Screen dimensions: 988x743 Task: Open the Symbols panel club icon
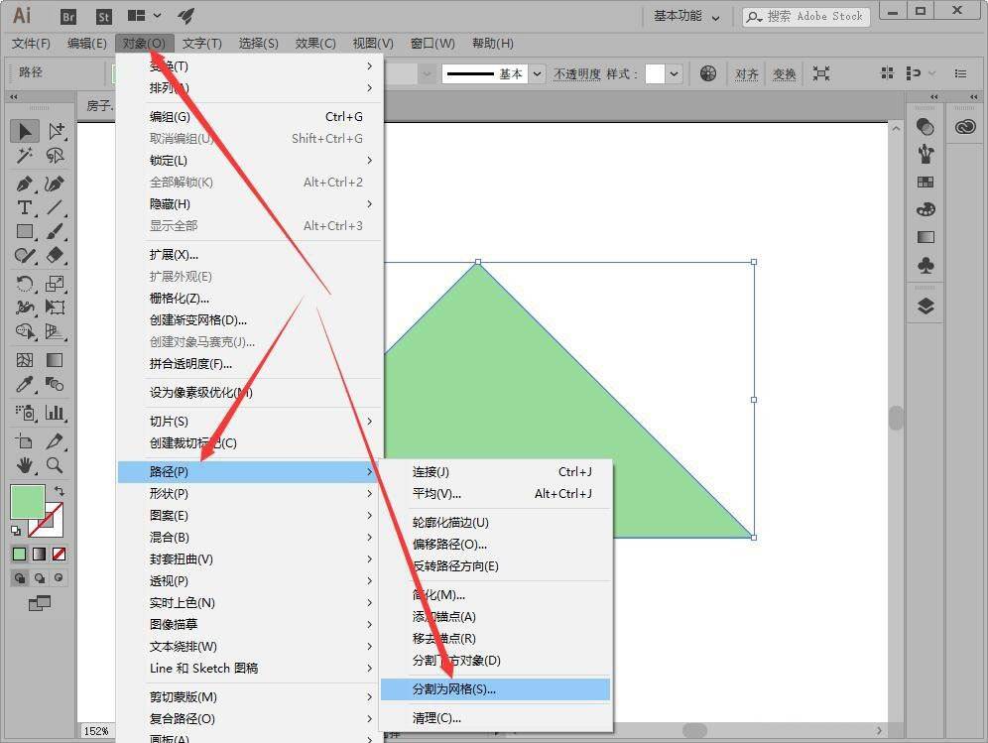(926, 266)
